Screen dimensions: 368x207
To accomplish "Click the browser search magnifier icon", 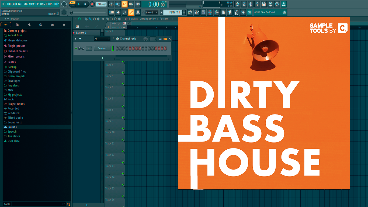I will point(68,204).
